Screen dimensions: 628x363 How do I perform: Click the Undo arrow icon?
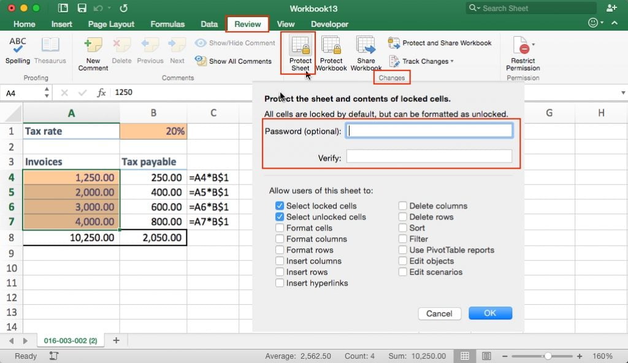pos(98,8)
